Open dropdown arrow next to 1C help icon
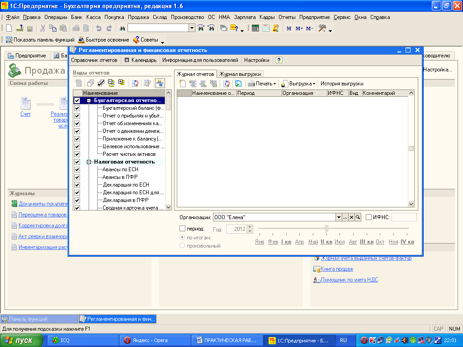 coord(242,30)
